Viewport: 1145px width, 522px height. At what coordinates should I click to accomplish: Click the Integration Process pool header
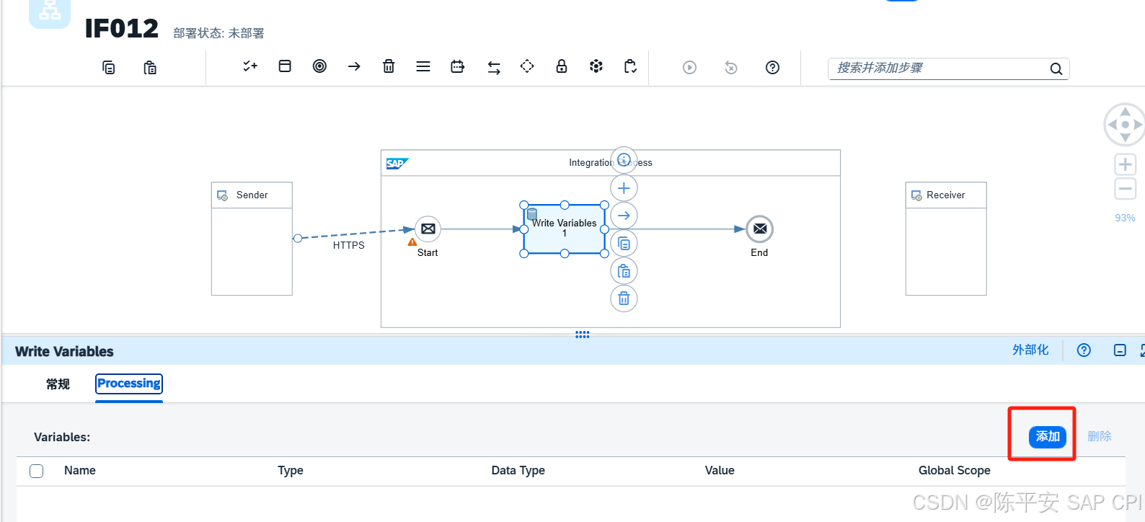click(x=611, y=163)
